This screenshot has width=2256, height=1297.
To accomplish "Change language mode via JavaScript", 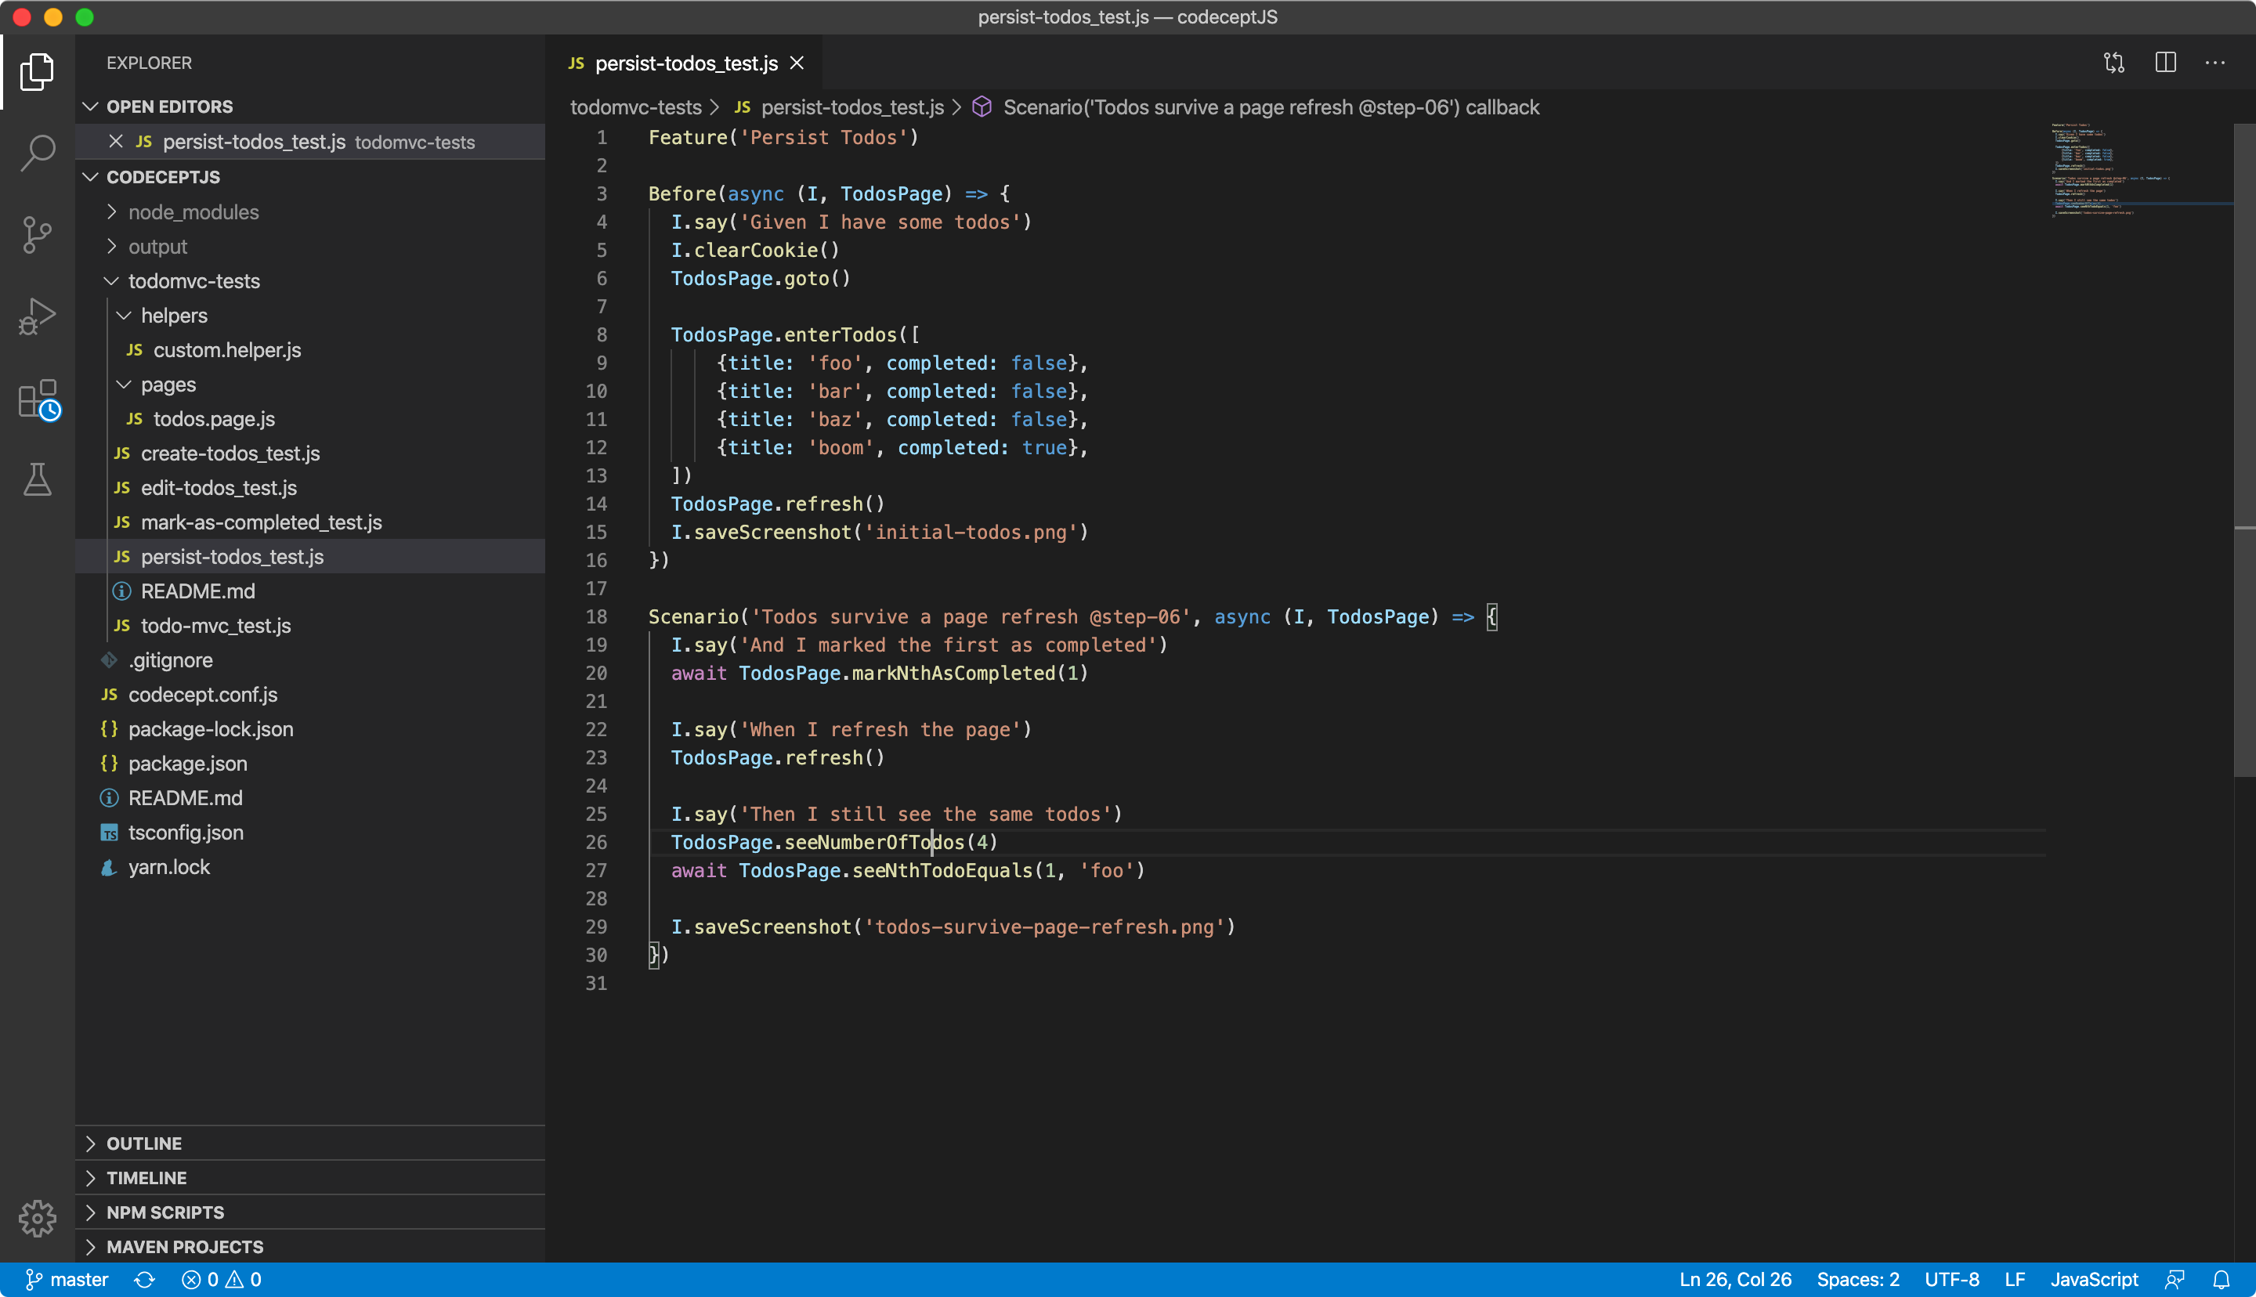I will coord(2094,1280).
